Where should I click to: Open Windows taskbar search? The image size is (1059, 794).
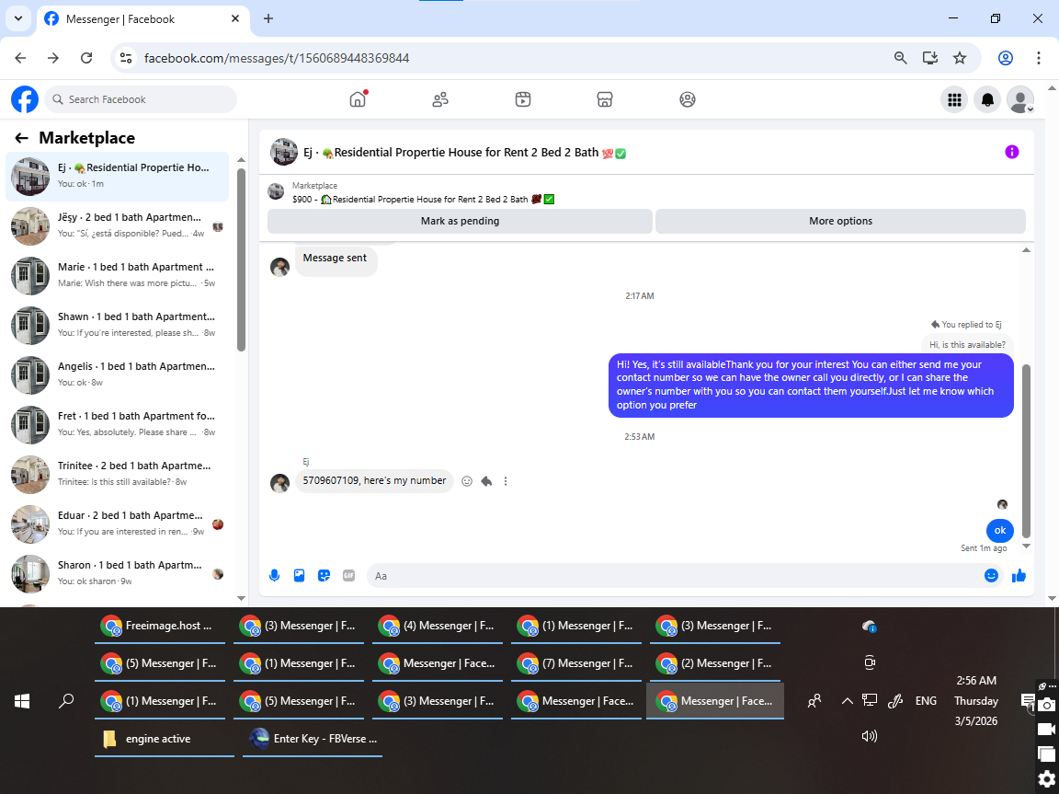(66, 701)
